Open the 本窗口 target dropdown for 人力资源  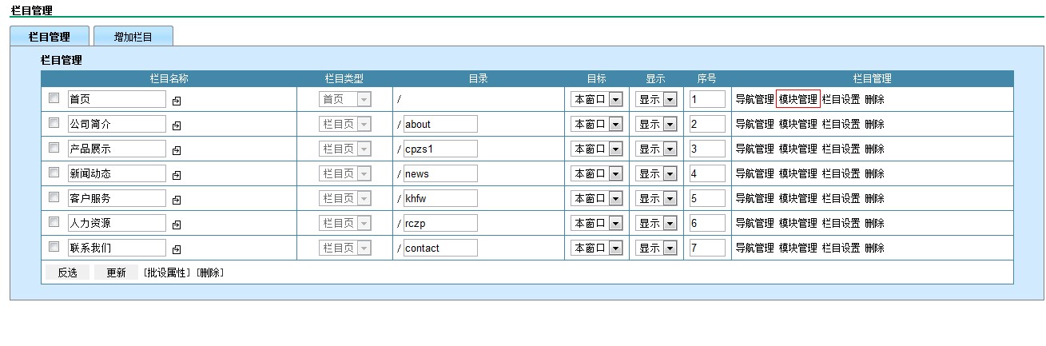tap(596, 223)
